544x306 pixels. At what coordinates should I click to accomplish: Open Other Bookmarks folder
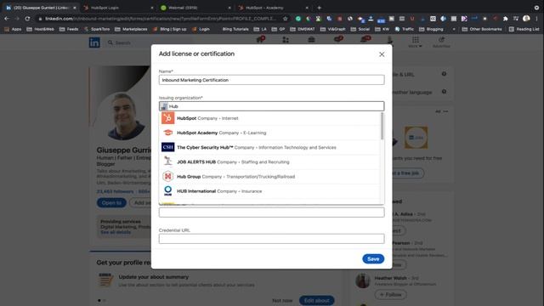[482, 29]
